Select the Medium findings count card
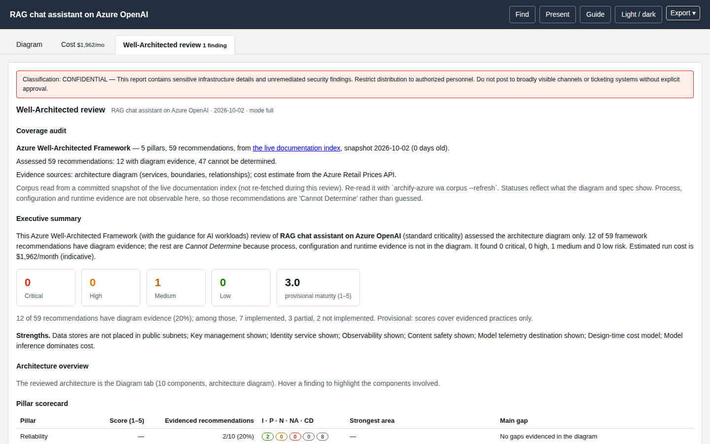 176,288
